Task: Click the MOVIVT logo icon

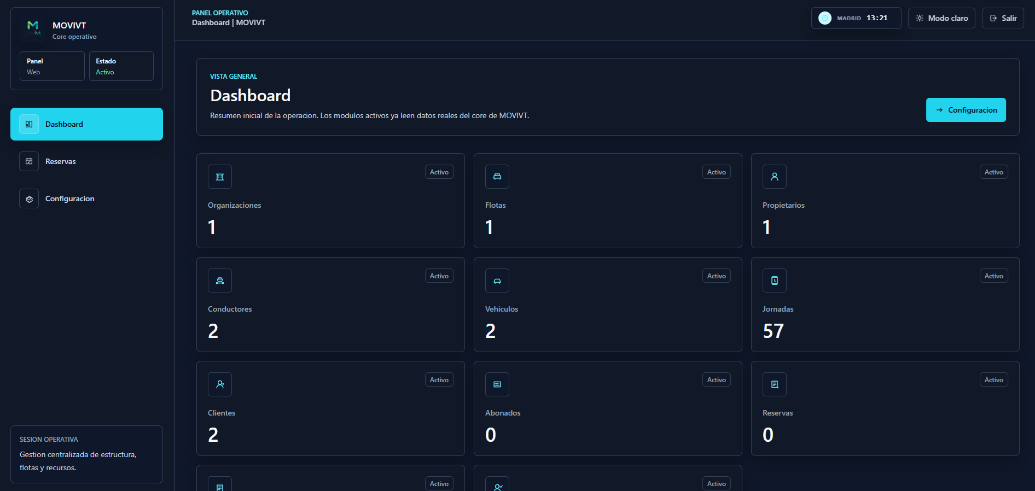Action: point(33,28)
